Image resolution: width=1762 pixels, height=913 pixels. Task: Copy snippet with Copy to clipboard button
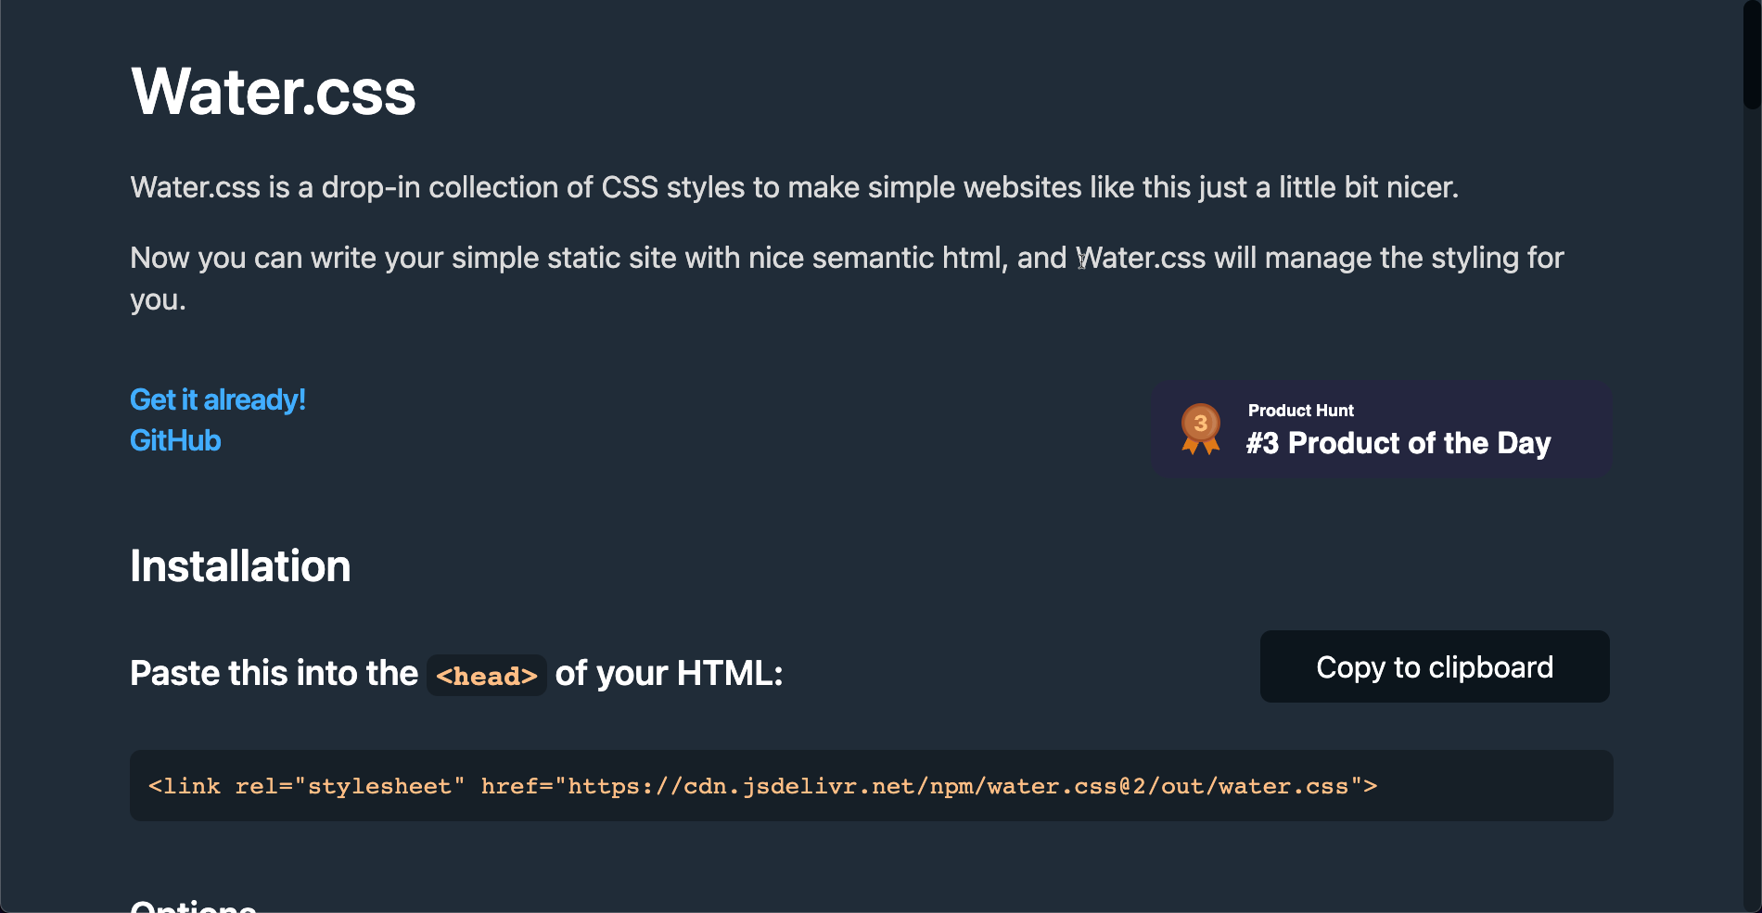coord(1435,666)
